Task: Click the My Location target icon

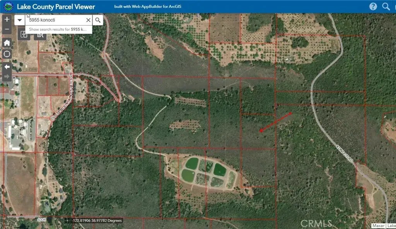Action: [x=7, y=54]
